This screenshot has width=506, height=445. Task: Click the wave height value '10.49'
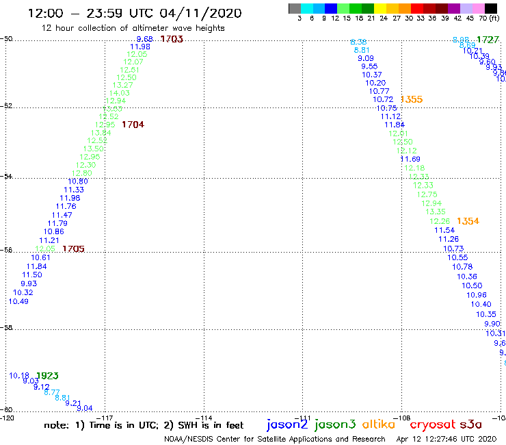point(18,301)
